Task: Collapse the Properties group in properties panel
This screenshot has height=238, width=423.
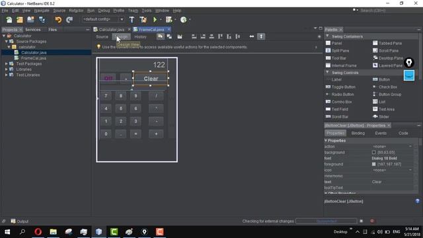Action: (326, 141)
